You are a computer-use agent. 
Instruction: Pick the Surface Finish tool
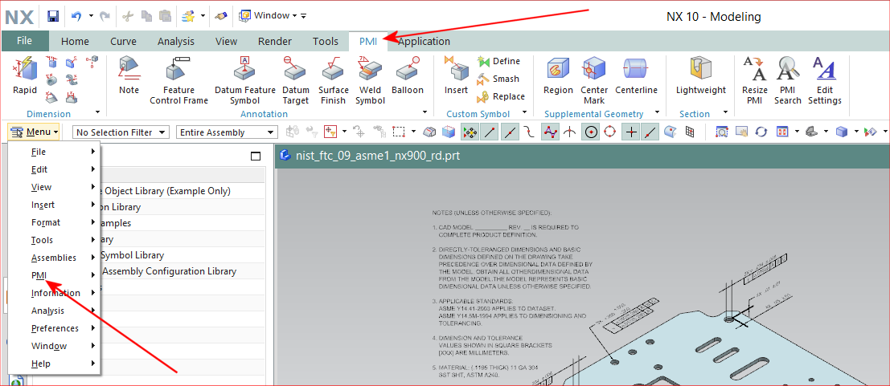333,80
